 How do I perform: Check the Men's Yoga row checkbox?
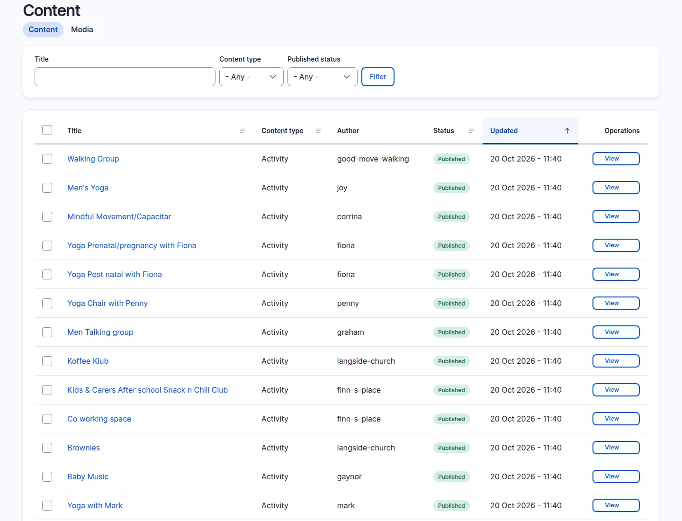47,188
